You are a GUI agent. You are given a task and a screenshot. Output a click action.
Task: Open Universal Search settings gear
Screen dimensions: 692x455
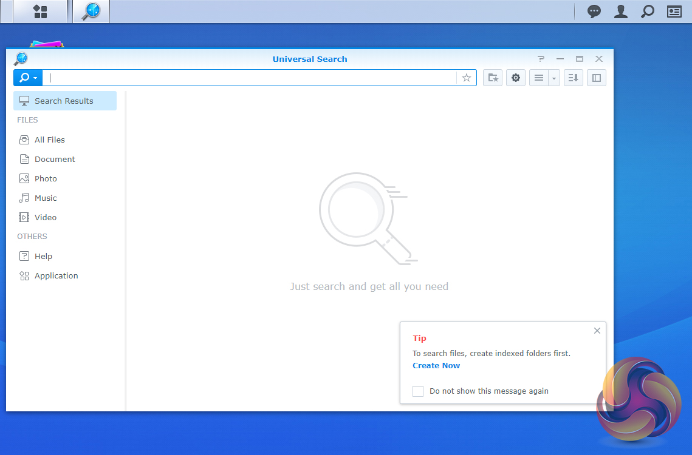(516, 78)
